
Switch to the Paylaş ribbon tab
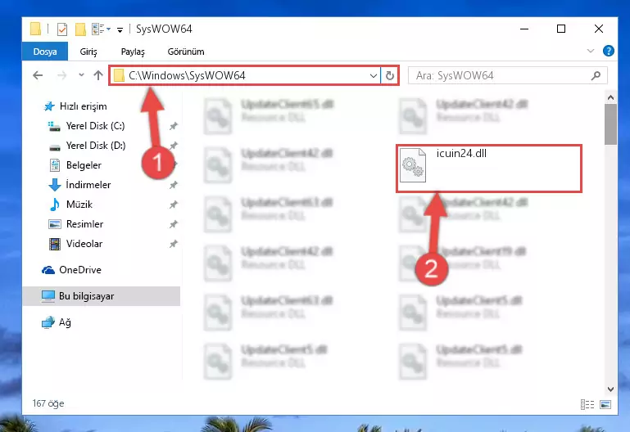(133, 52)
